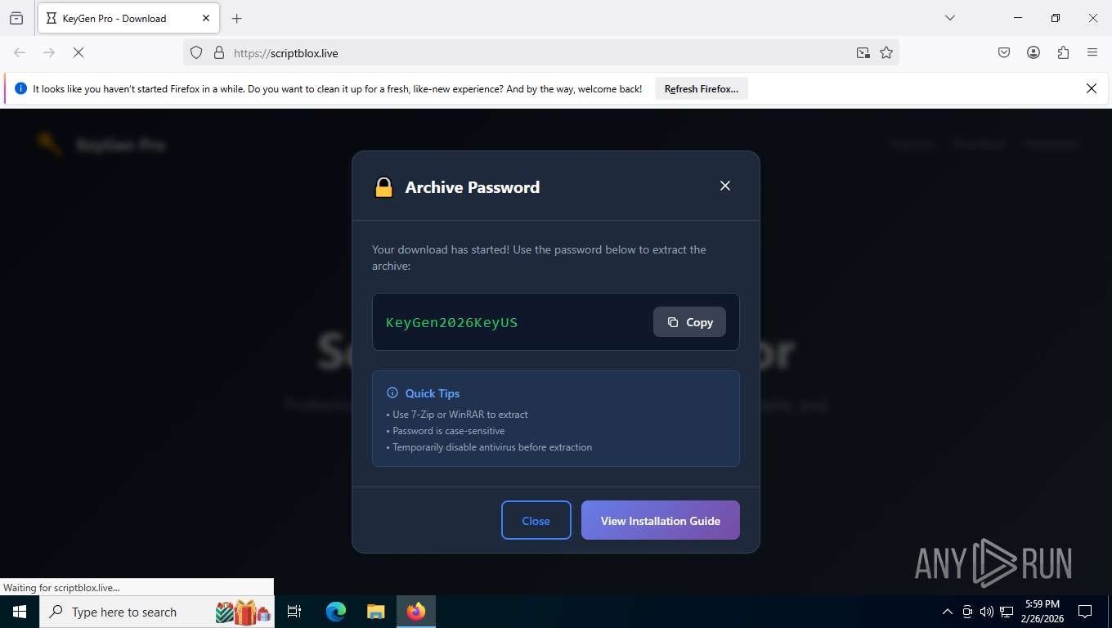Open Firefox View recent browsing icon

point(16,18)
